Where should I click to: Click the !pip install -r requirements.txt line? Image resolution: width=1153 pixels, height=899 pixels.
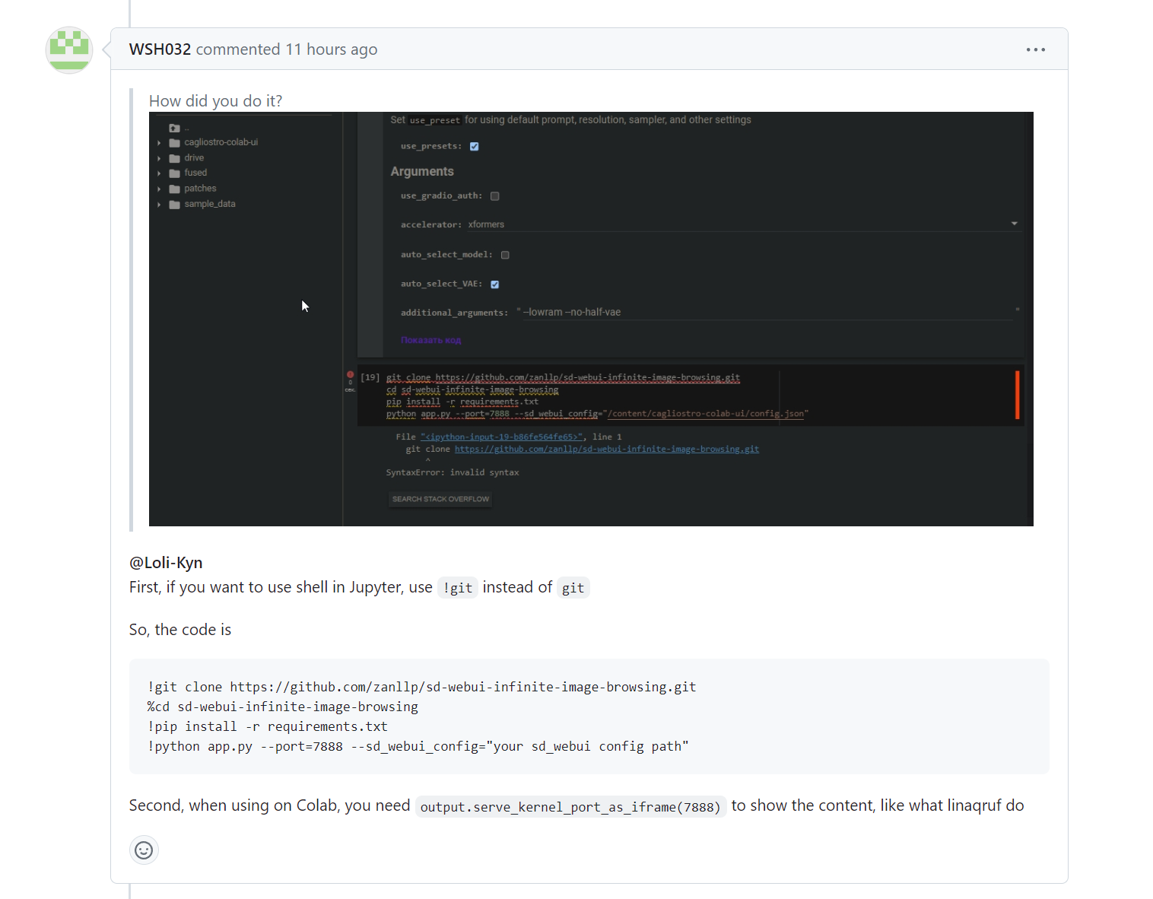pyautogui.click(x=268, y=726)
